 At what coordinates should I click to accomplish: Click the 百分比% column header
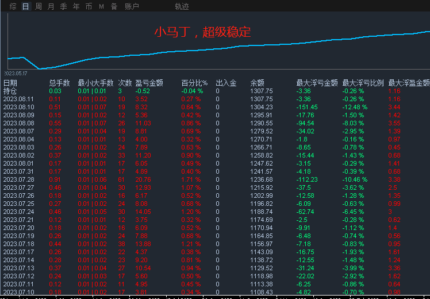coord(194,83)
